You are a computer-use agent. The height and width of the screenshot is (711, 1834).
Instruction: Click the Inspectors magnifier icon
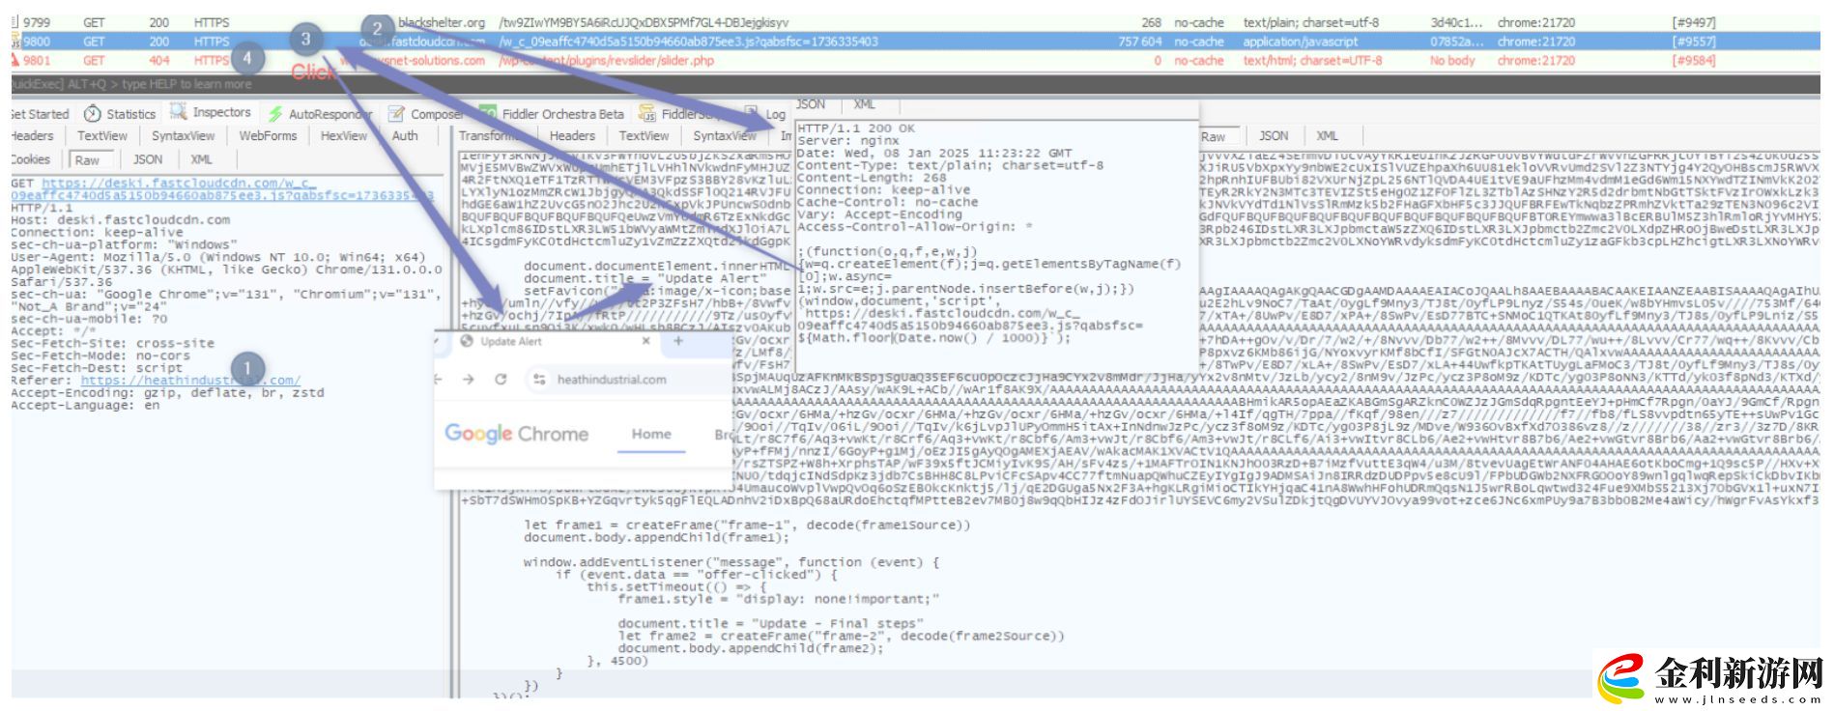(x=179, y=112)
